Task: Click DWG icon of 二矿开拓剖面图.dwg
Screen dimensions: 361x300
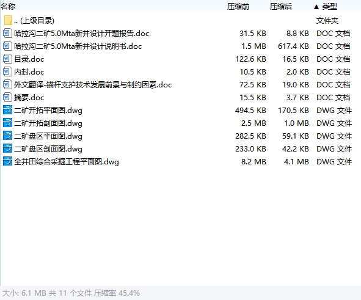Action: (x=7, y=123)
